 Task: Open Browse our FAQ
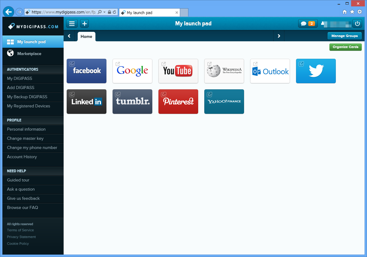[x=33, y=208]
